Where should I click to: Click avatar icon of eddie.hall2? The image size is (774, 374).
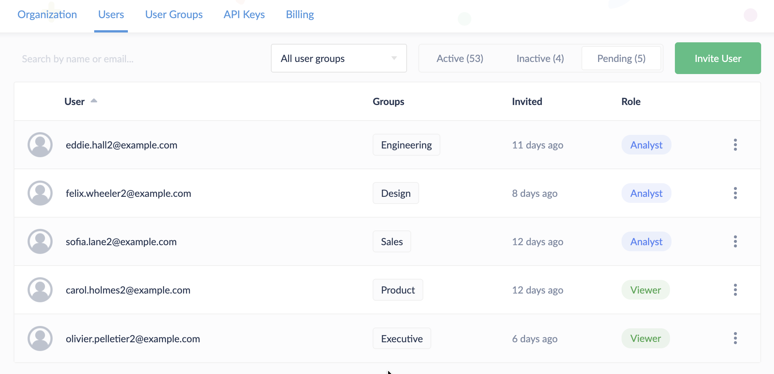pyautogui.click(x=40, y=145)
